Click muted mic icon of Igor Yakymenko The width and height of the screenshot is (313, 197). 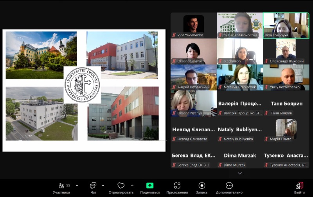point(174,35)
